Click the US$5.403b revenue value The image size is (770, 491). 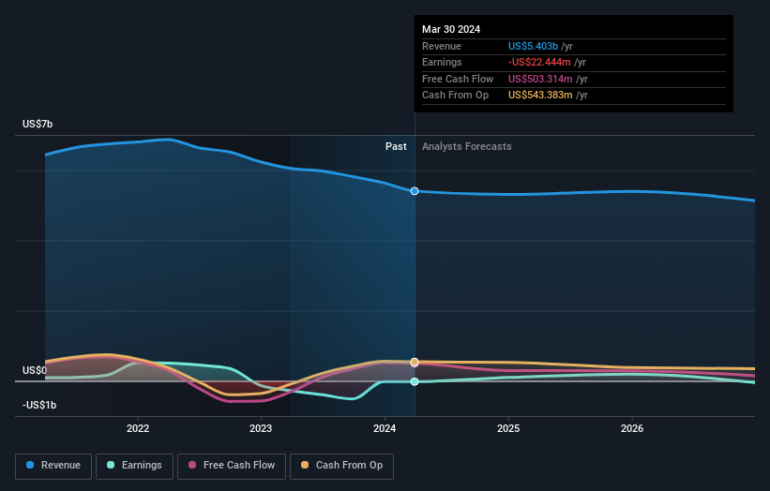(533, 46)
